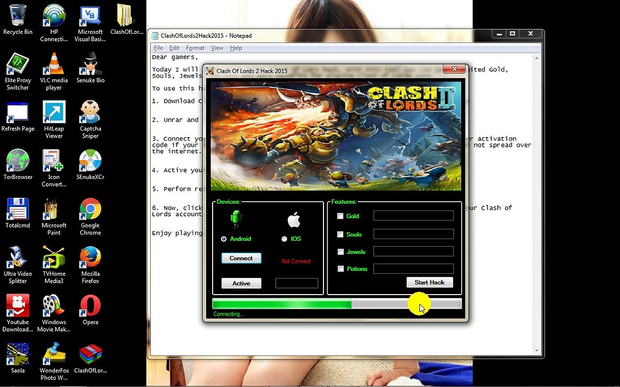This screenshot has height=387, width=620.
Task: Open Totalcmd floppy disk icon
Action: point(17,213)
